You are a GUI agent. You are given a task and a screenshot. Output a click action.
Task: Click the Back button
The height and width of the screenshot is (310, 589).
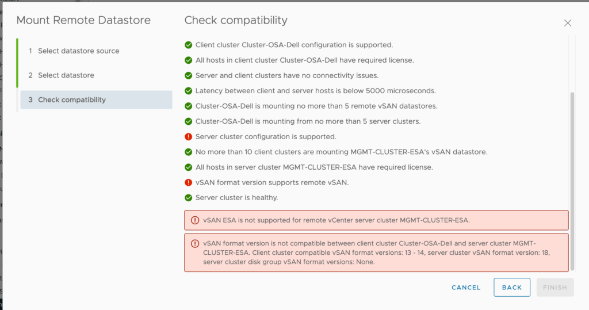(511, 288)
